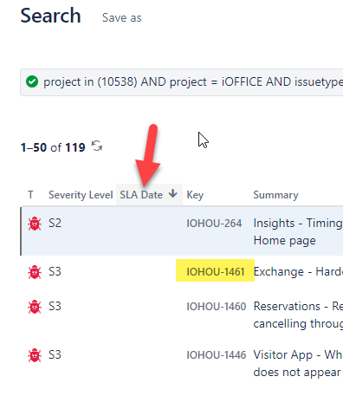Click the bug icon for IOHOU-264
Viewport: 343px width, 396px height.
(x=35, y=224)
